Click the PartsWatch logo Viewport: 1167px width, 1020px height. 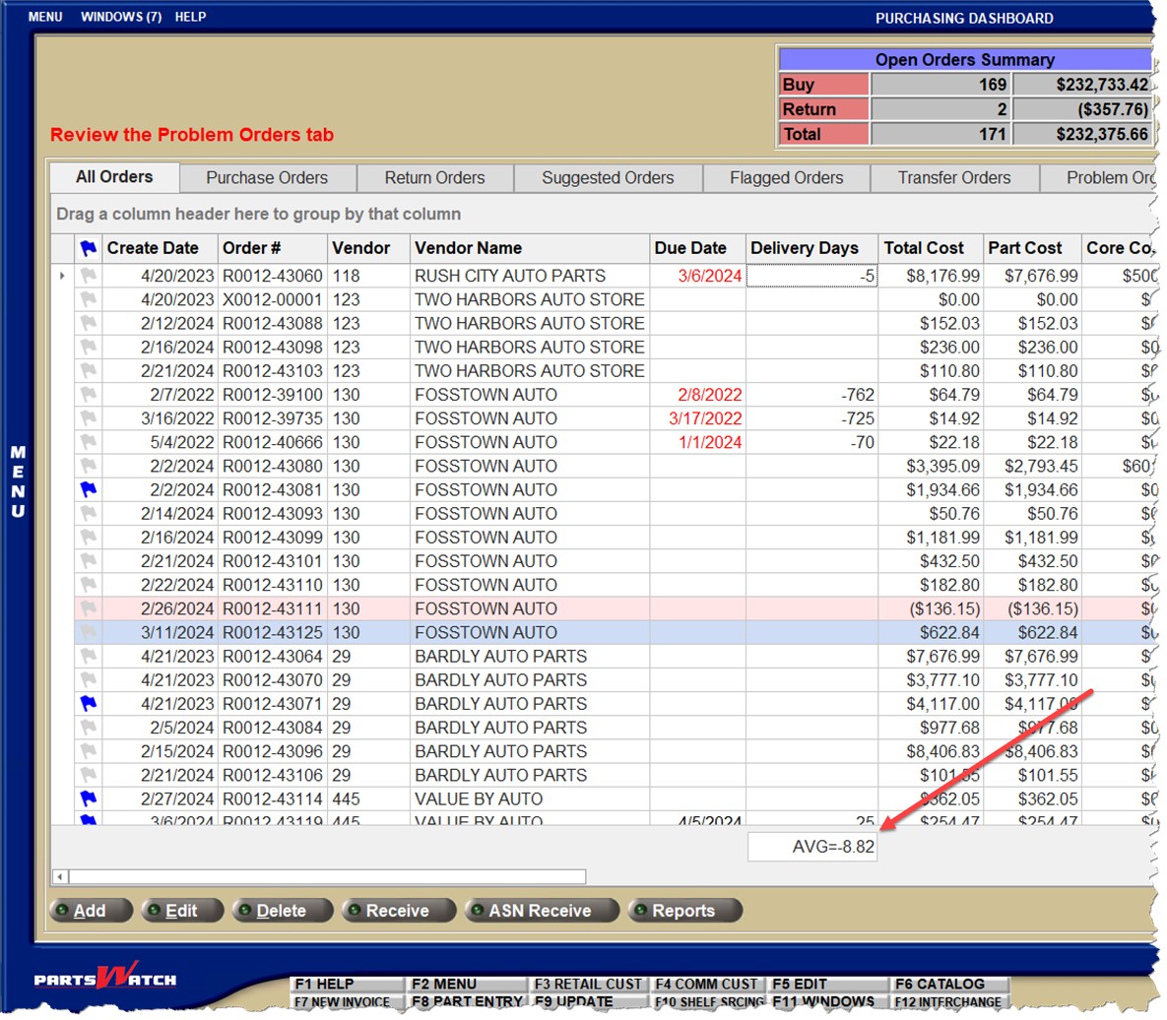[105, 979]
